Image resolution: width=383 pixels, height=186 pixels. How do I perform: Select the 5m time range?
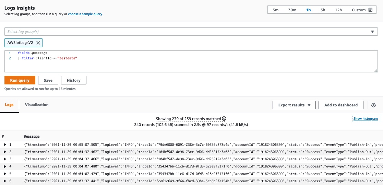tap(276, 10)
